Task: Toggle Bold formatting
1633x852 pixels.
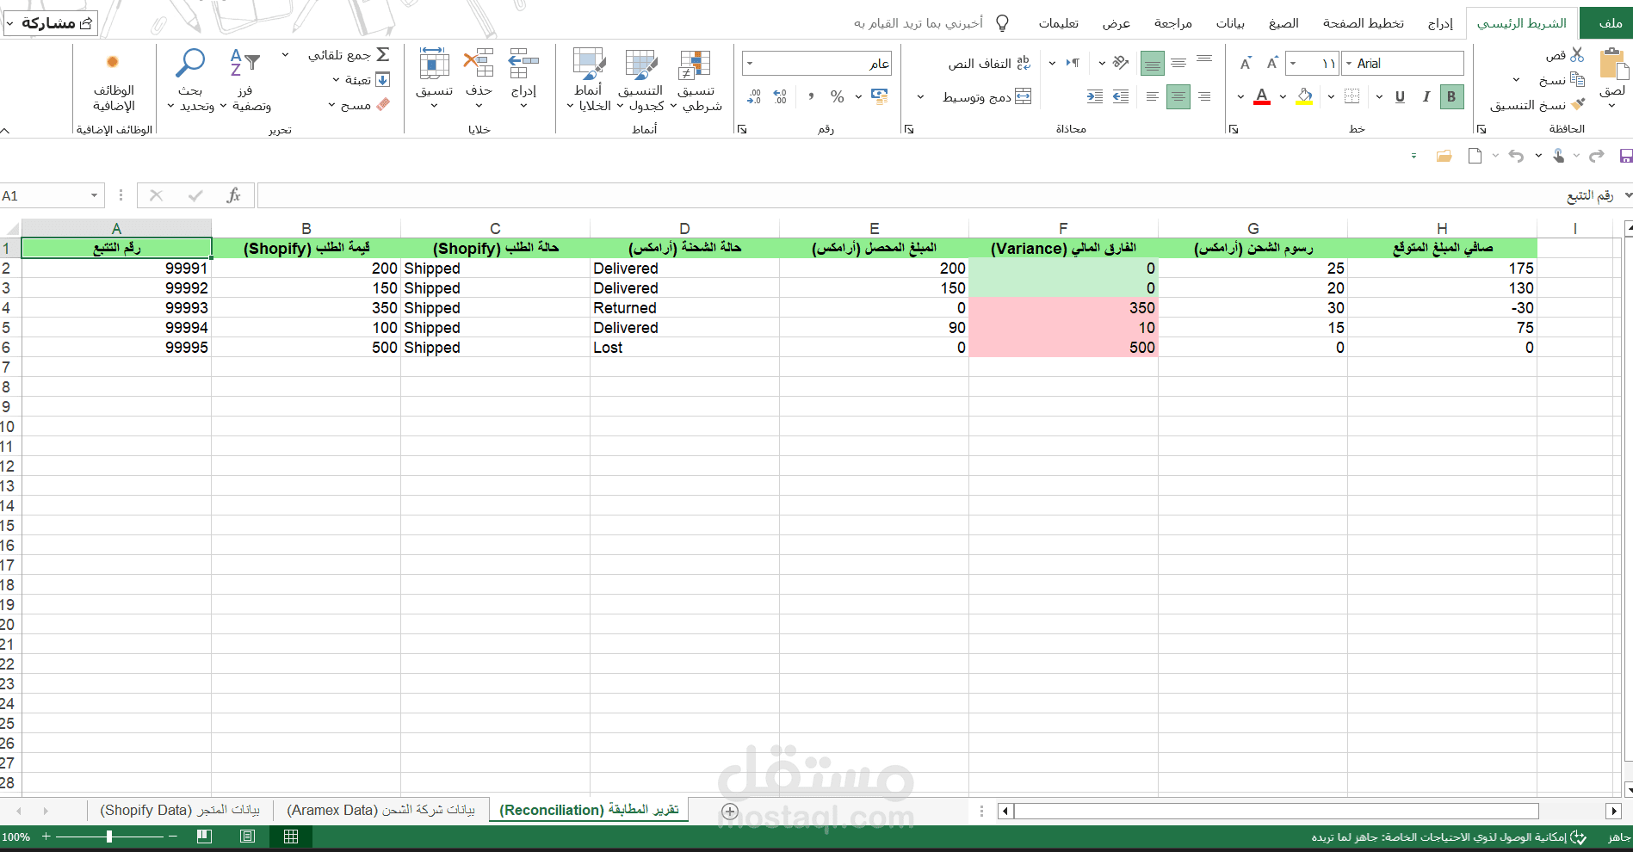Action: 1451,96
